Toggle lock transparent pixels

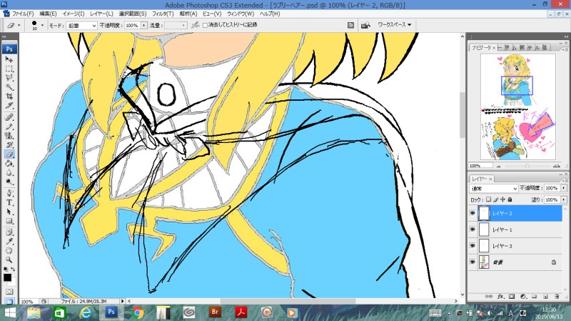(x=488, y=199)
